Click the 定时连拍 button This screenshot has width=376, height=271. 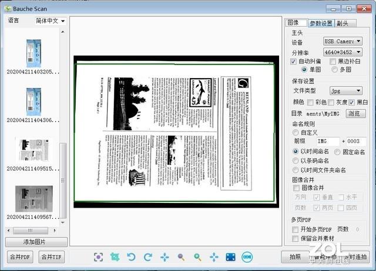tap(357, 257)
